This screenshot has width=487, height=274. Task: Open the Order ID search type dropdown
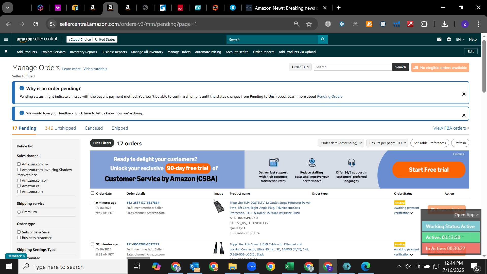click(300, 67)
